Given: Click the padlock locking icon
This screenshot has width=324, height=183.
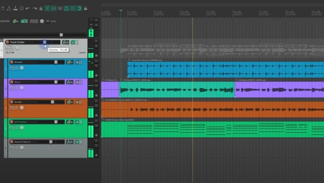Looking at the screenshot, I should point(85,8).
